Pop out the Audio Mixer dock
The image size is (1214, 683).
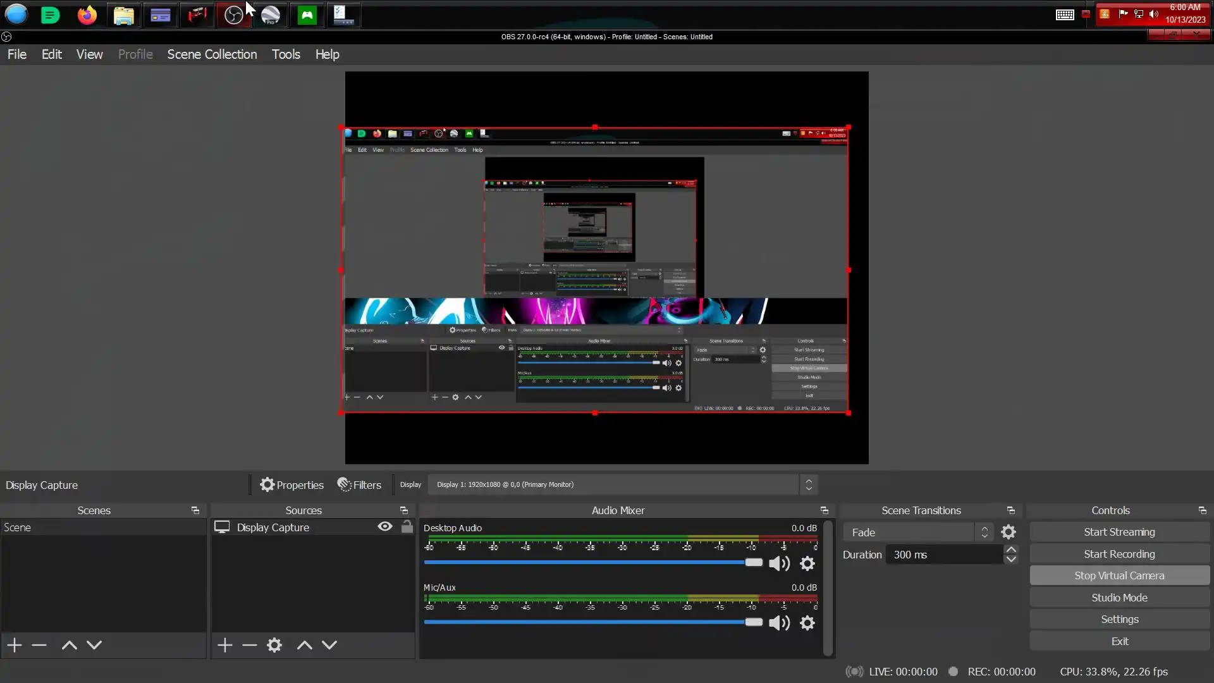tap(824, 510)
